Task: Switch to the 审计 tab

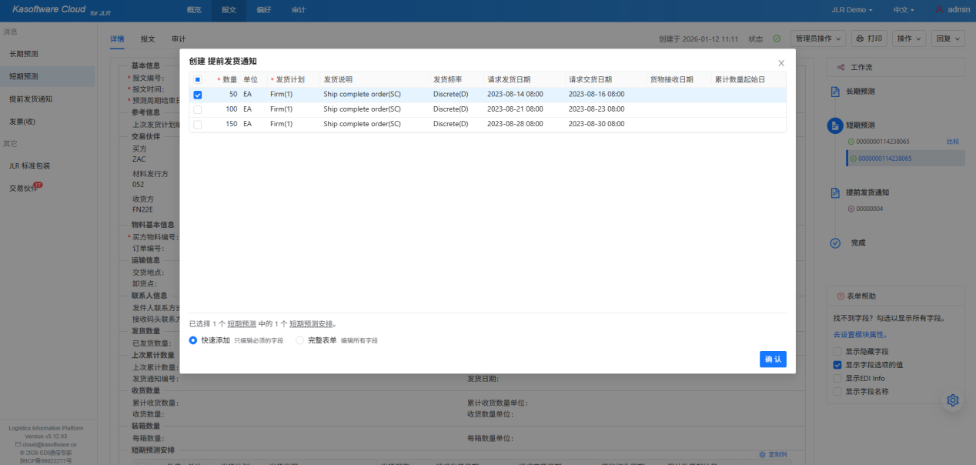Action: coord(179,38)
